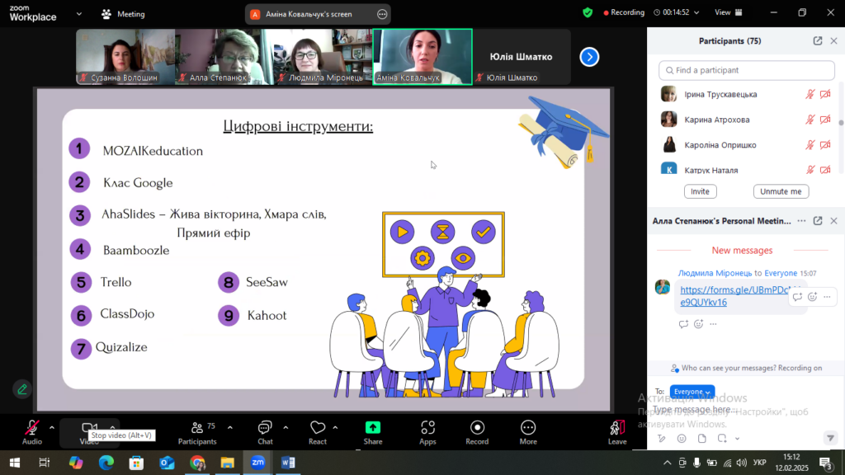Open the Apps panel in toolbar
This screenshot has width=845, height=475.
(427, 430)
